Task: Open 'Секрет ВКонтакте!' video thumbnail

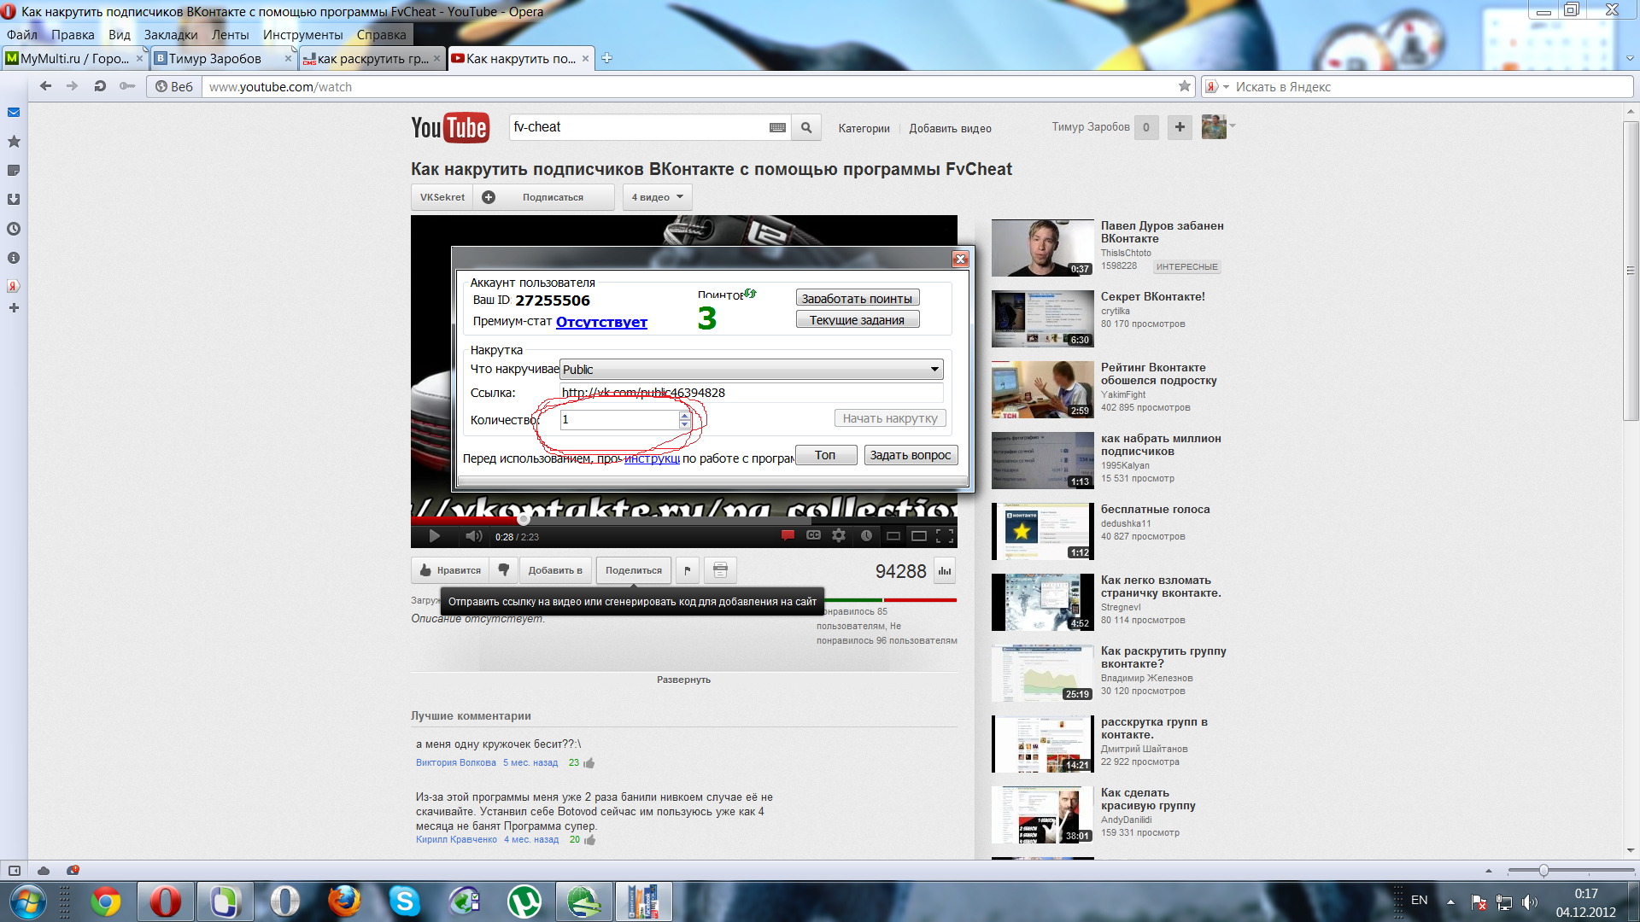Action: (x=1042, y=318)
